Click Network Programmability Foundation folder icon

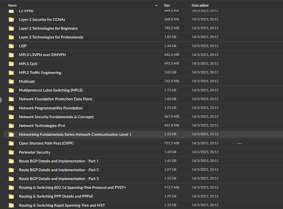(x=11, y=108)
